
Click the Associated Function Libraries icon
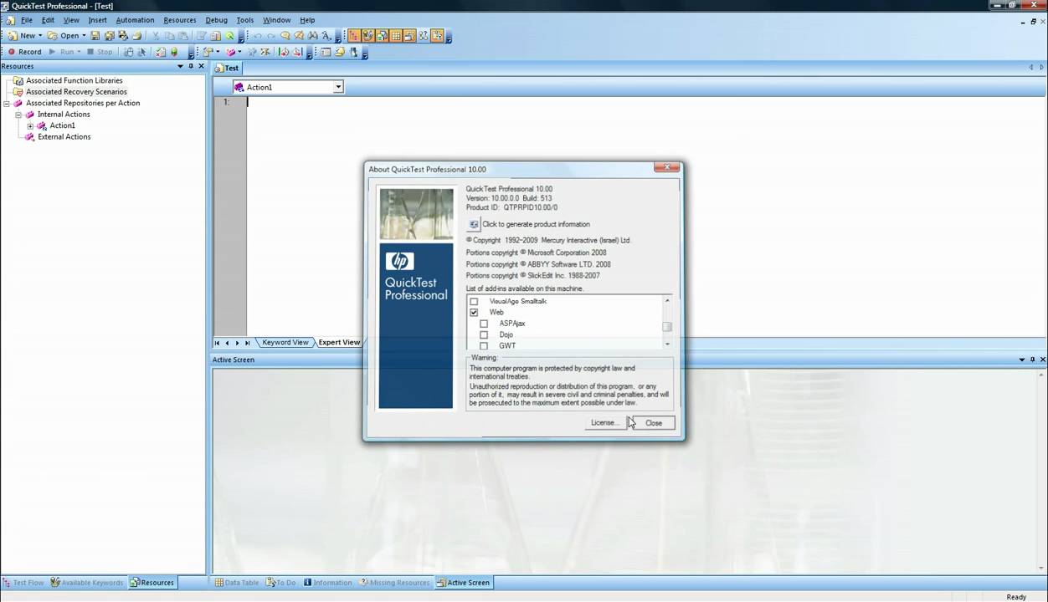click(18, 81)
